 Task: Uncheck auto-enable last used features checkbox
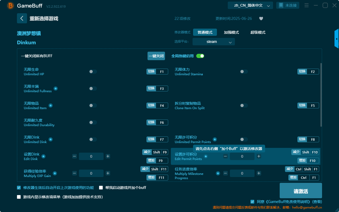point(19,188)
